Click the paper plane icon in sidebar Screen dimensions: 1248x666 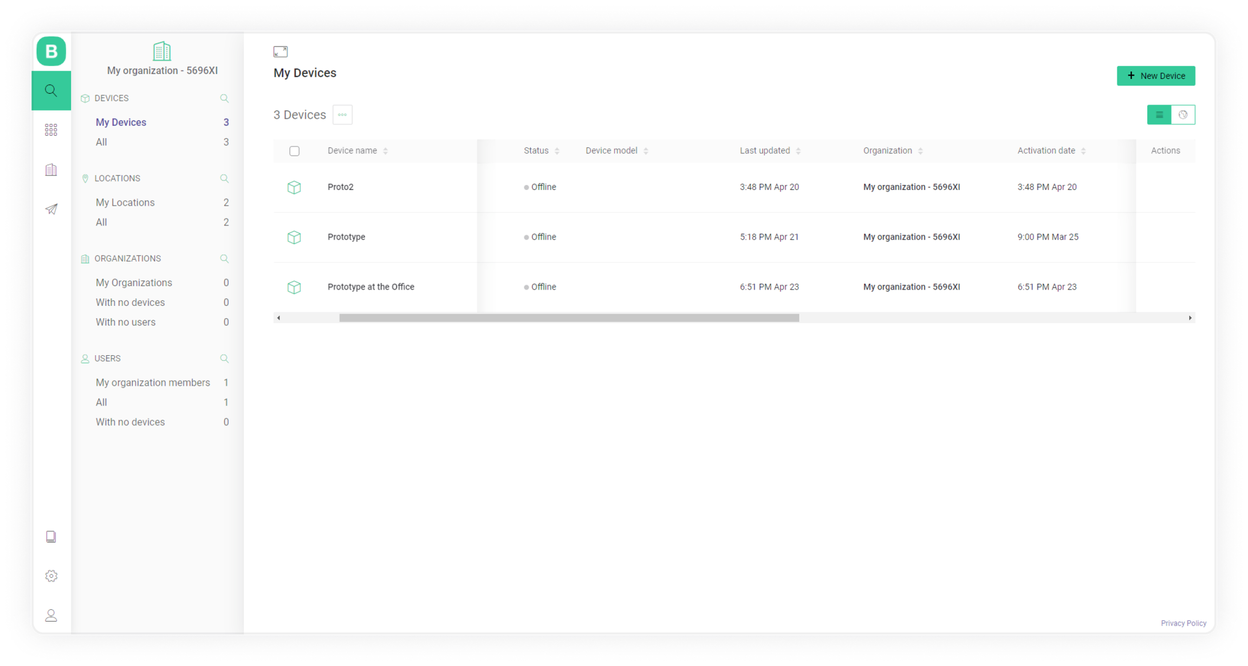pyautogui.click(x=51, y=209)
